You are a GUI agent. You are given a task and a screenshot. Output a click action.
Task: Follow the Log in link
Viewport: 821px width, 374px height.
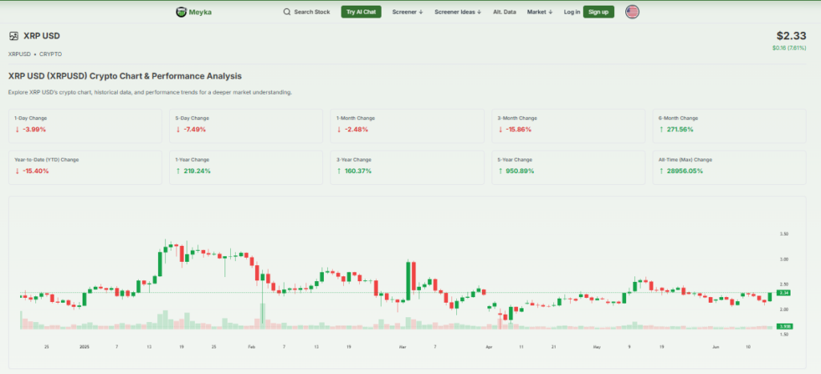(x=572, y=12)
